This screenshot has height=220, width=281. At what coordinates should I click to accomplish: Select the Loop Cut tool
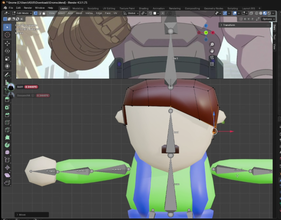(x=7, y=123)
